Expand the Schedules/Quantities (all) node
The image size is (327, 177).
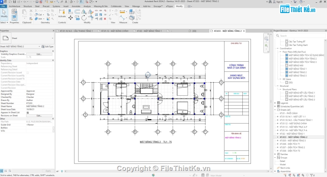275,106
